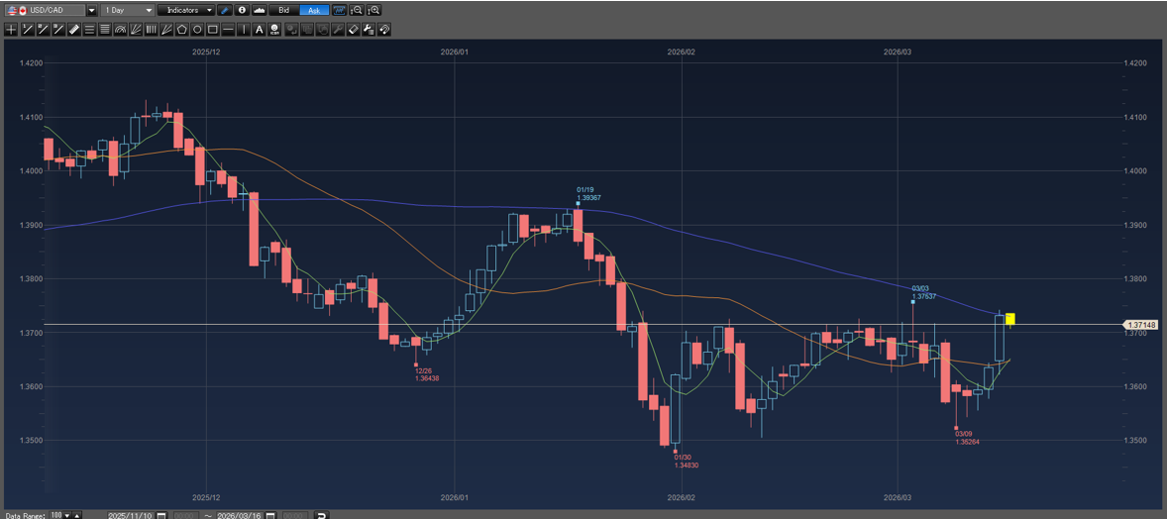Screen dimensions: 1167x519
Task: Click the vertical zoom-in magnifier
Action: [373, 10]
